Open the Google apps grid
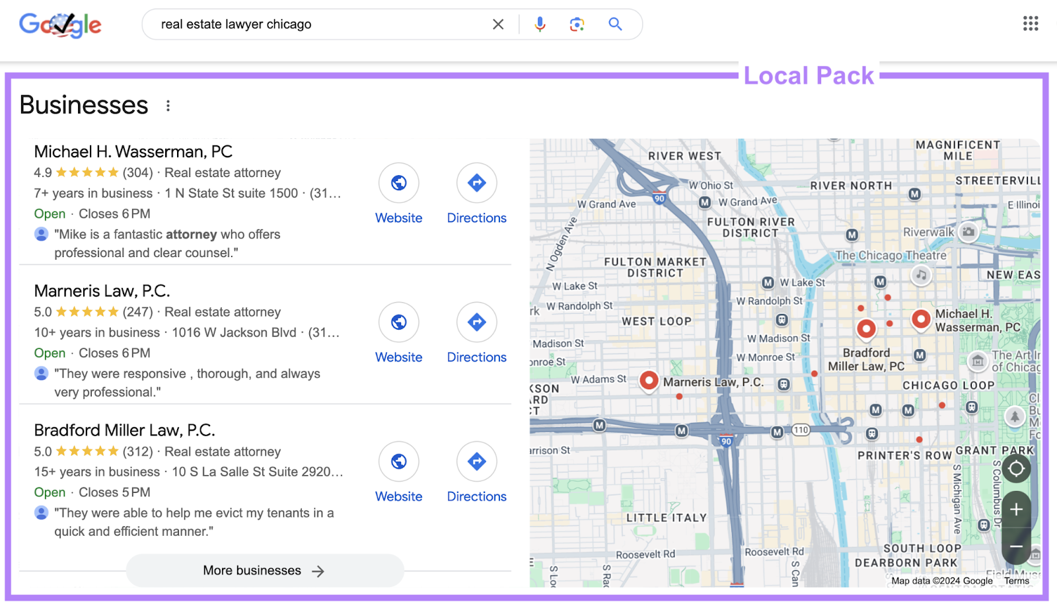Screen dimensions: 1057x604 (1030, 24)
